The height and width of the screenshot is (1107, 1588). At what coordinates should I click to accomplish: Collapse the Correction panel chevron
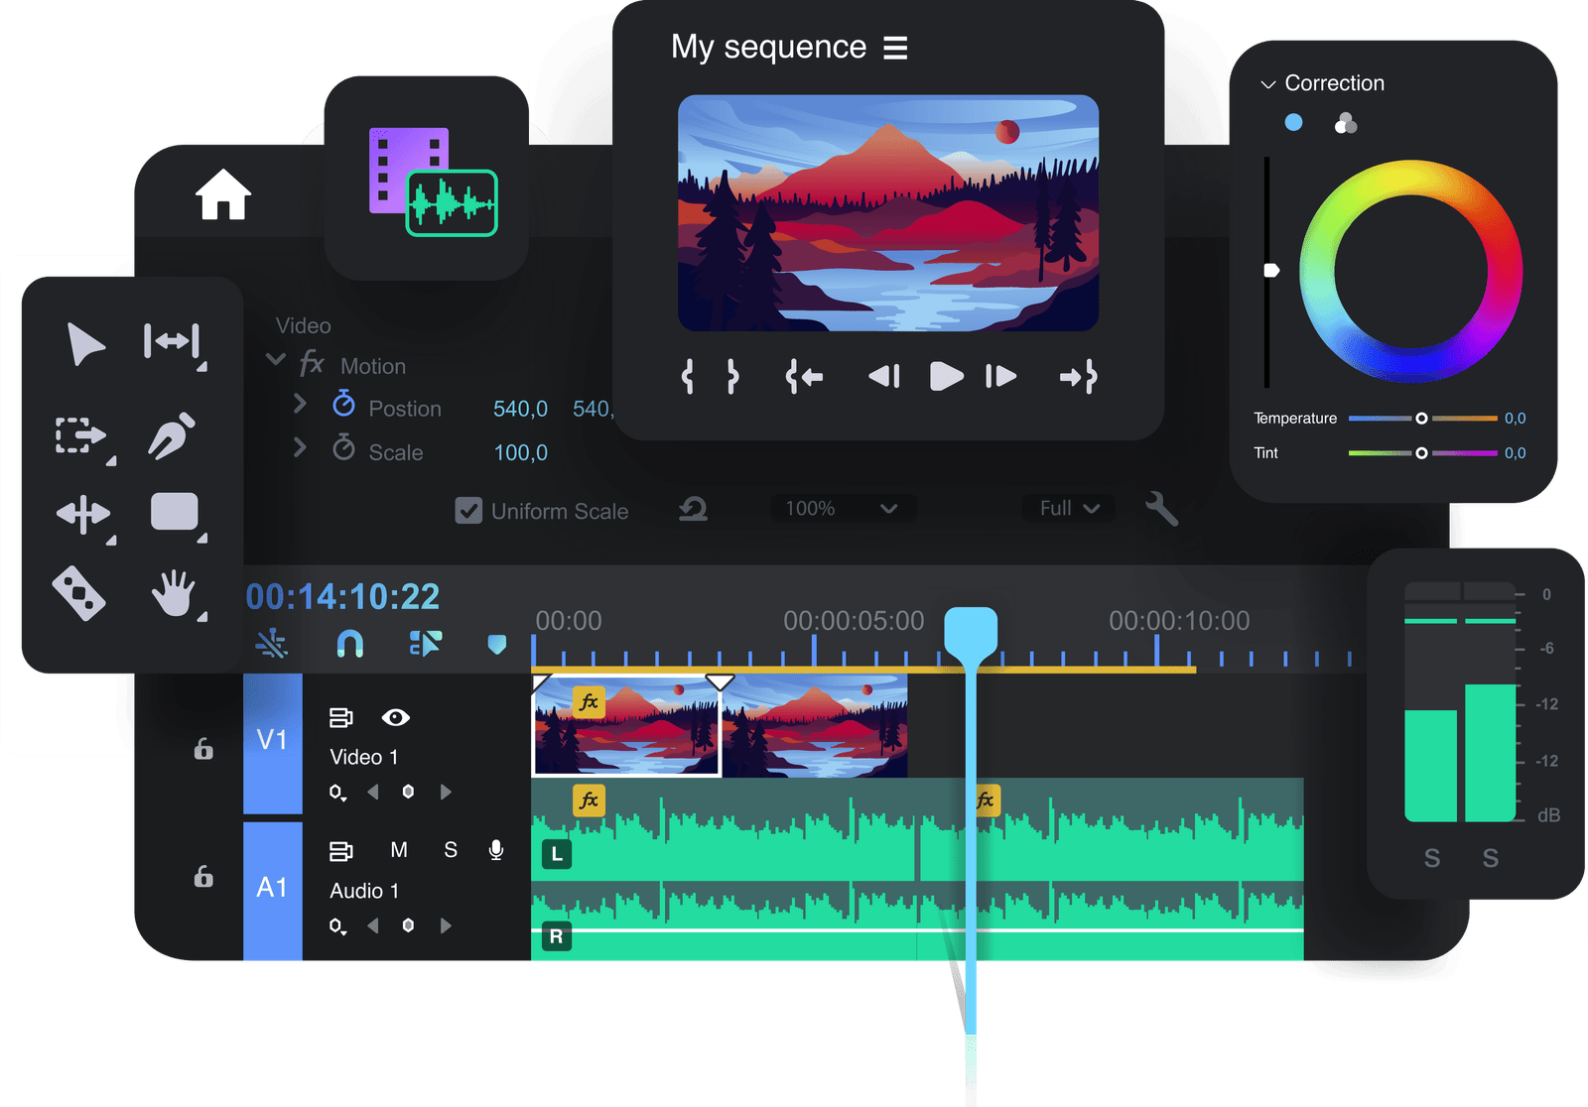[1267, 85]
